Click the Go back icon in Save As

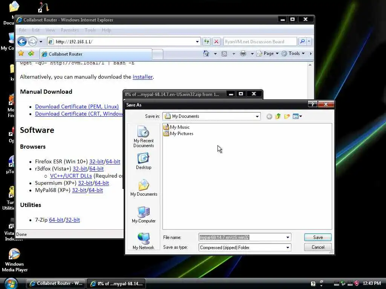point(269,117)
